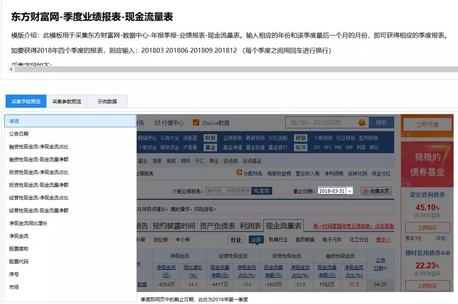Select the 全部 industry filter
The height and width of the screenshot is (304, 458).
tap(256, 240)
